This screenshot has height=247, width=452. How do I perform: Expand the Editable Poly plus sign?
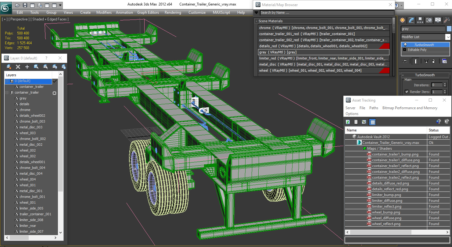[404, 50]
